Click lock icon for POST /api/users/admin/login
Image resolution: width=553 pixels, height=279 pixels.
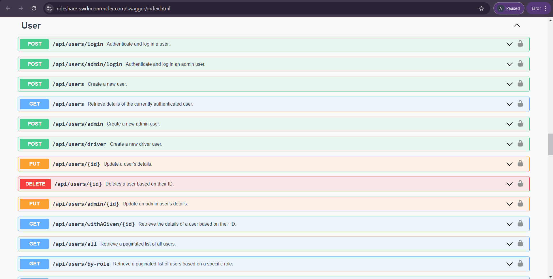coord(520,64)
